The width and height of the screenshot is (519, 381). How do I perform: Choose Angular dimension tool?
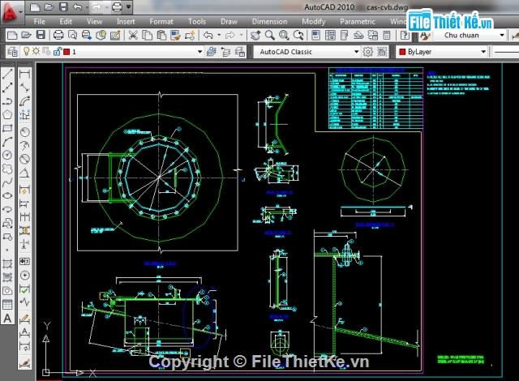(24, 173)
